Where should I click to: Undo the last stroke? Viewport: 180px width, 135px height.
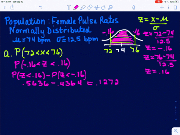tap(40, 7)
